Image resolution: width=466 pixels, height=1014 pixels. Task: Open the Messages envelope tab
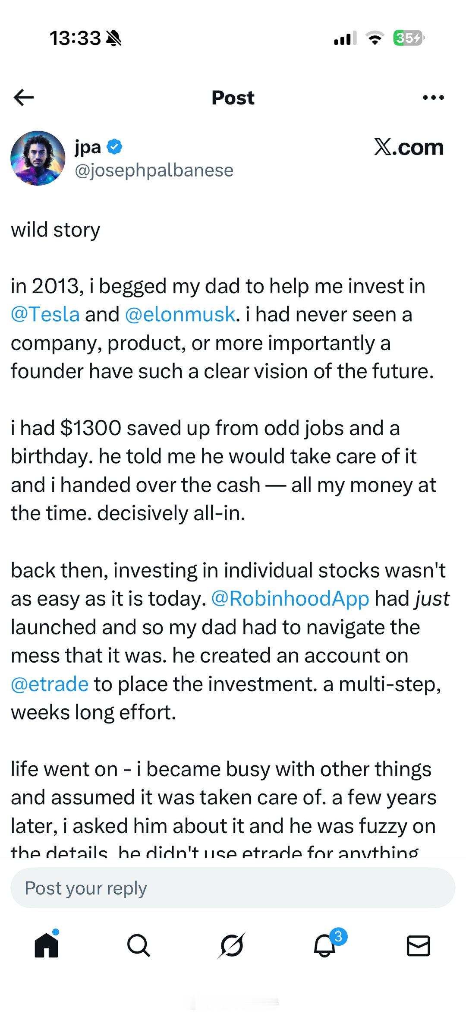[x=419, y=945]
